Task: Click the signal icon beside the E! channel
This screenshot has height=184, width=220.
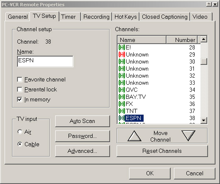Action: click(122, 47)
